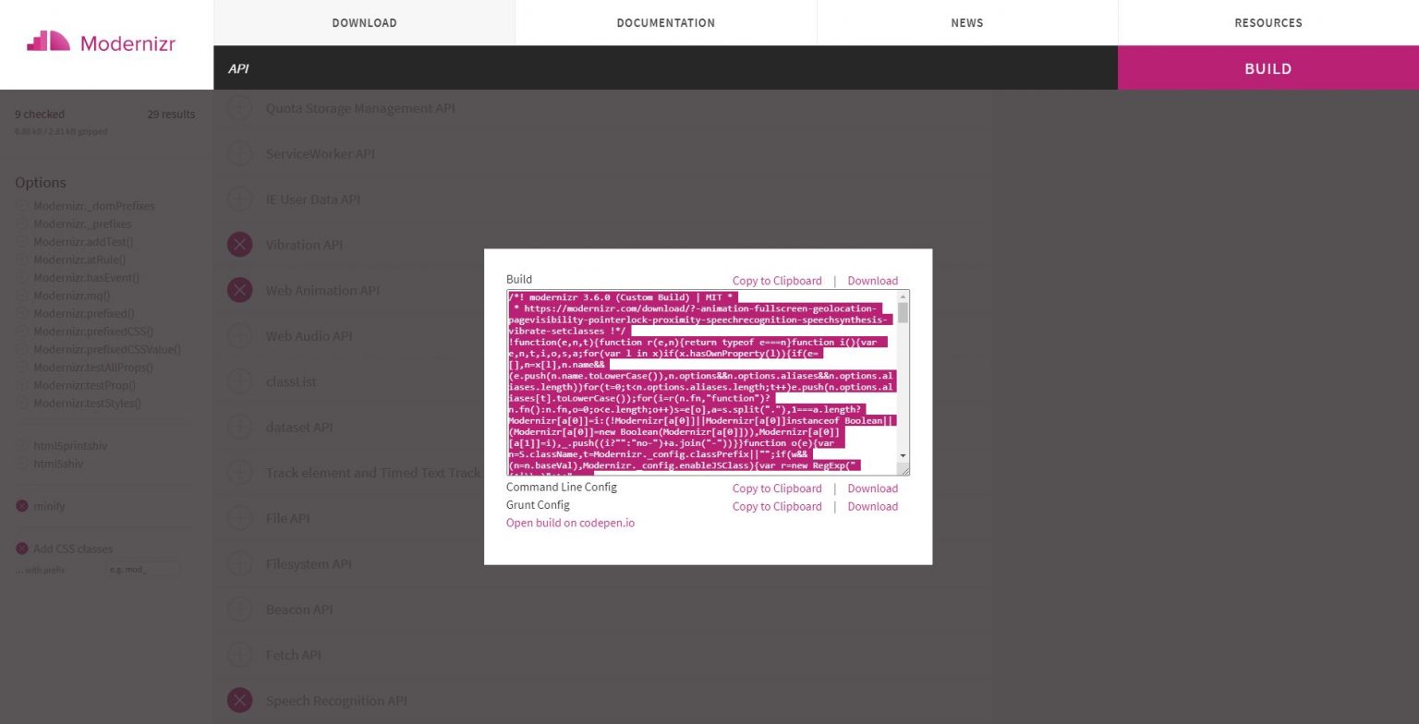Enable the html5shiv checkbox
The width and height of the screenshot is (1419, 724).
(x=22, y=463)
